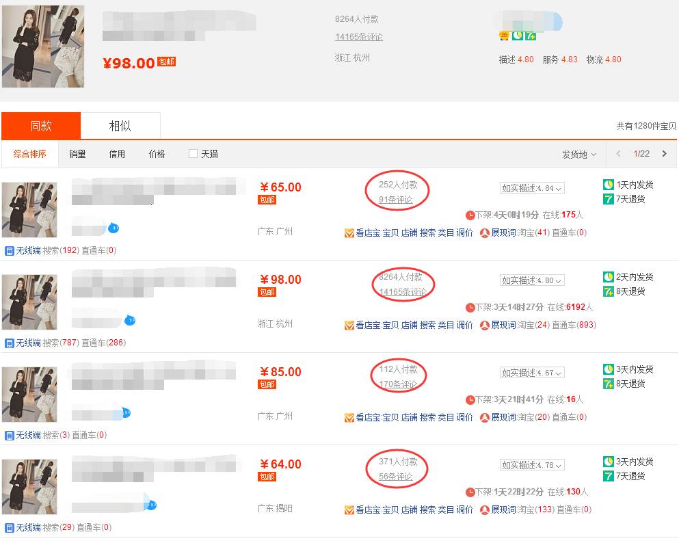Switch to the 相似 tab
This screenshot has width=679, height=543.
coord(120,126)
